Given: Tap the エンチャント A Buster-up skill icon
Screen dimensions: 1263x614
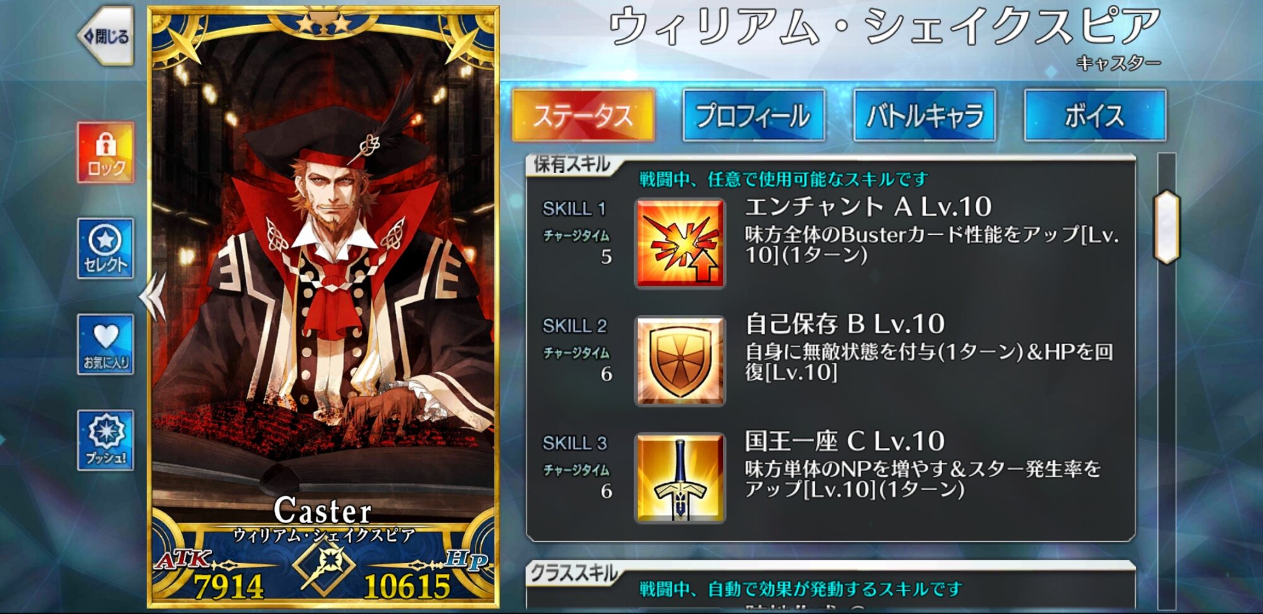Looking at the screenshot, I should [680, 244].
